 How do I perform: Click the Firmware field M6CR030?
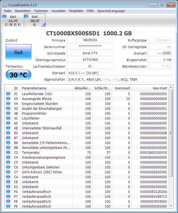90,40
